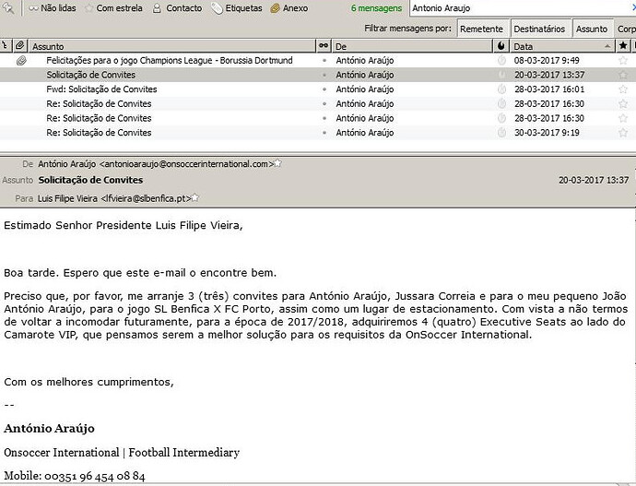
Task: Click the Onsoccer International signature line
Action: click(122, 452)
